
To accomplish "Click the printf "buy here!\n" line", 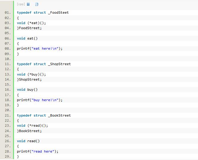I will pos(40,100).
